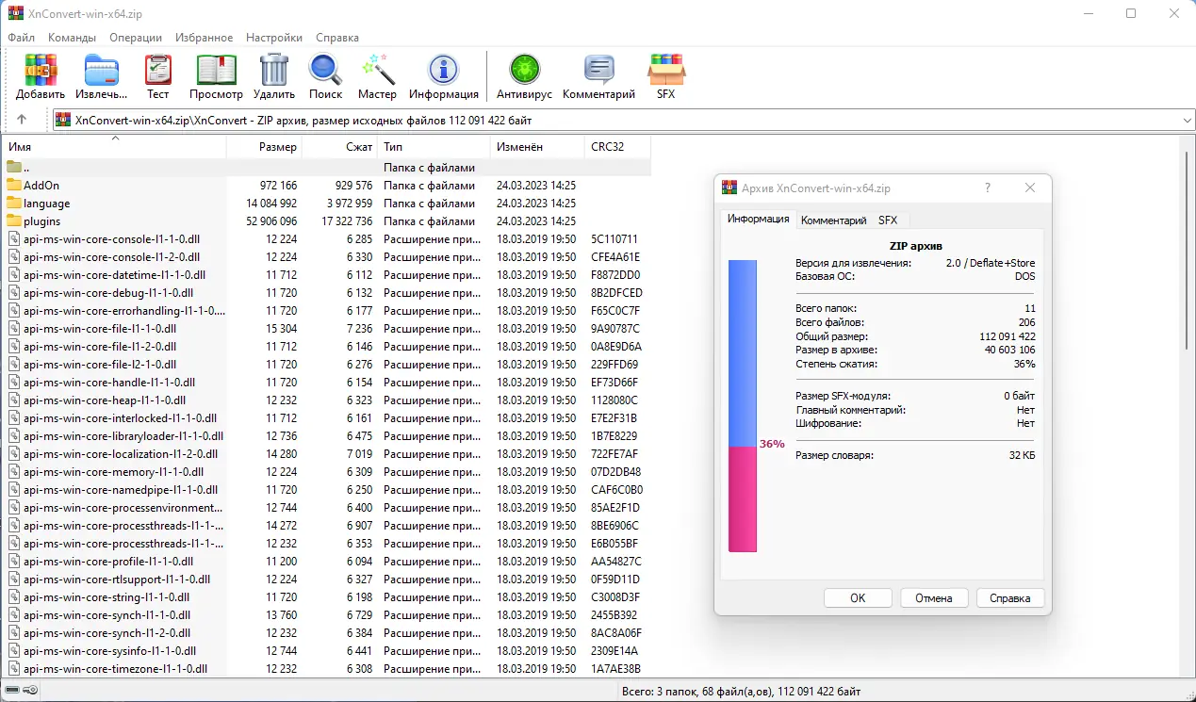Select api-ms-win-core-debug-l1-1-0.dll row

point(326,293)
